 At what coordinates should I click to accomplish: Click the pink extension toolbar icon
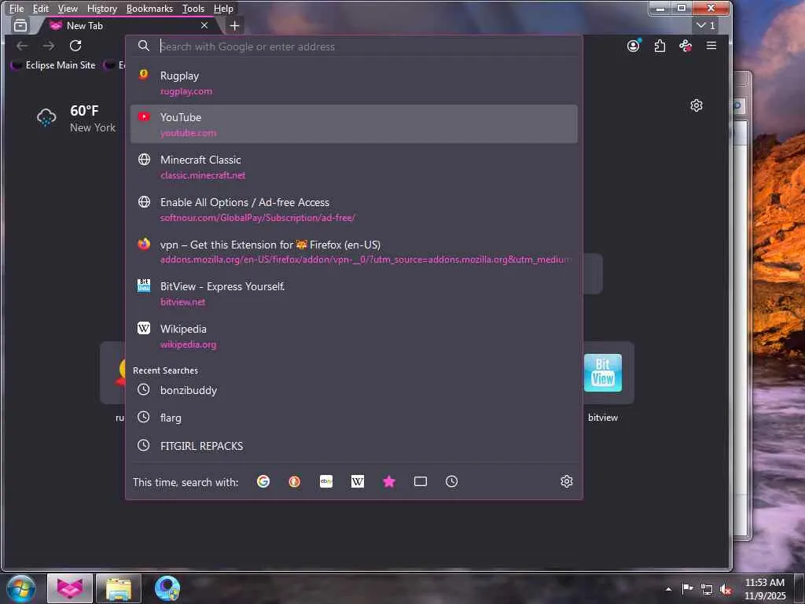coord(686,46)
